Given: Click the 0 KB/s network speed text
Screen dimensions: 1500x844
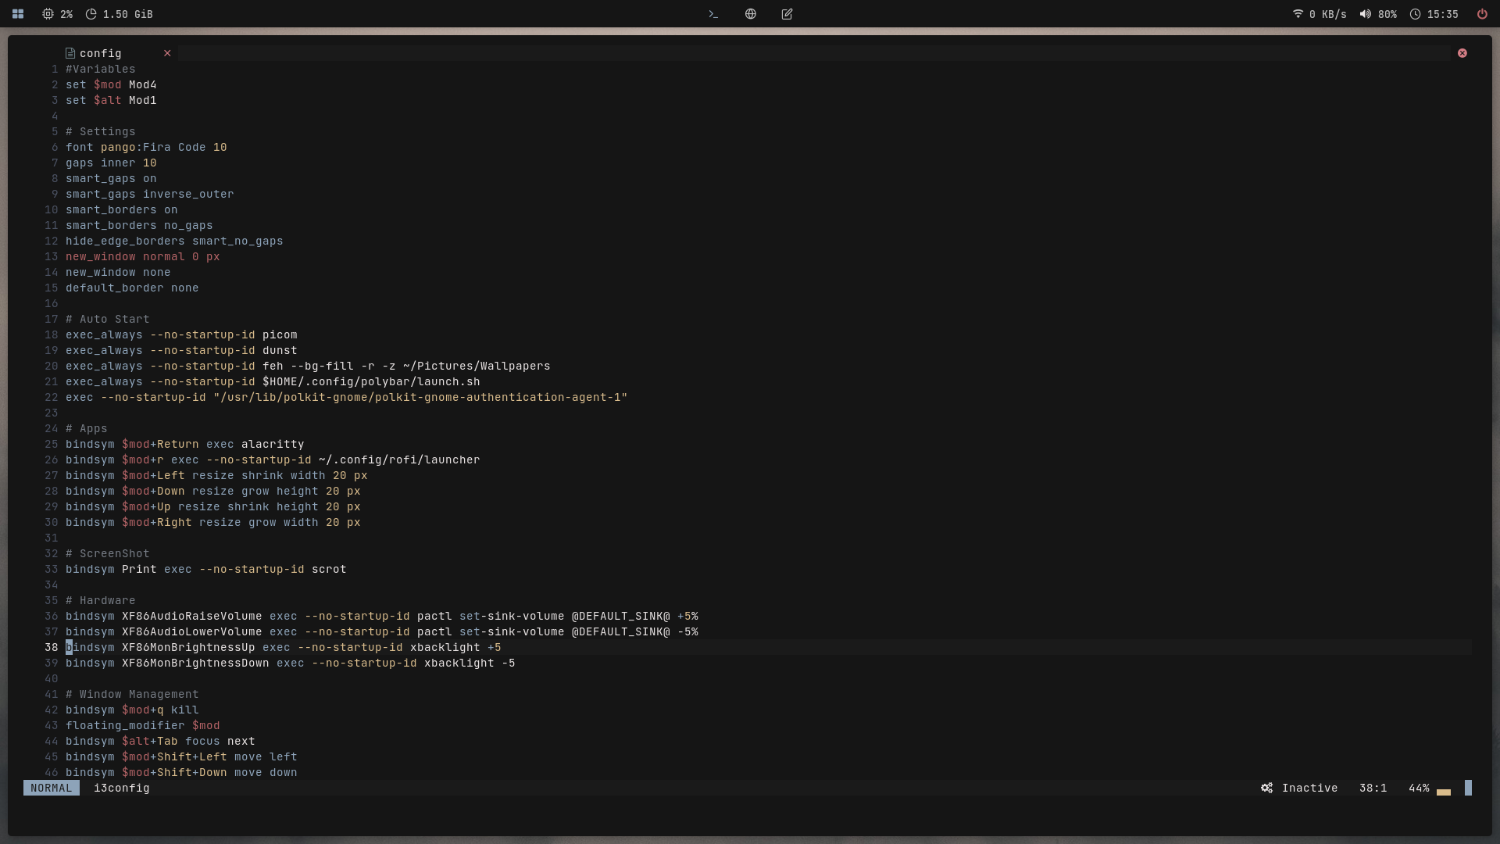Looking at the screenshot, I should (x=1328, y=14).
